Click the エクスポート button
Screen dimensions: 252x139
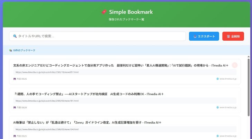(x=204, y=36)
